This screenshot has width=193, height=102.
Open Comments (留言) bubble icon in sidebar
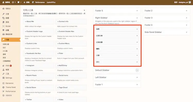pyautogui.click(x=3, y=30)
